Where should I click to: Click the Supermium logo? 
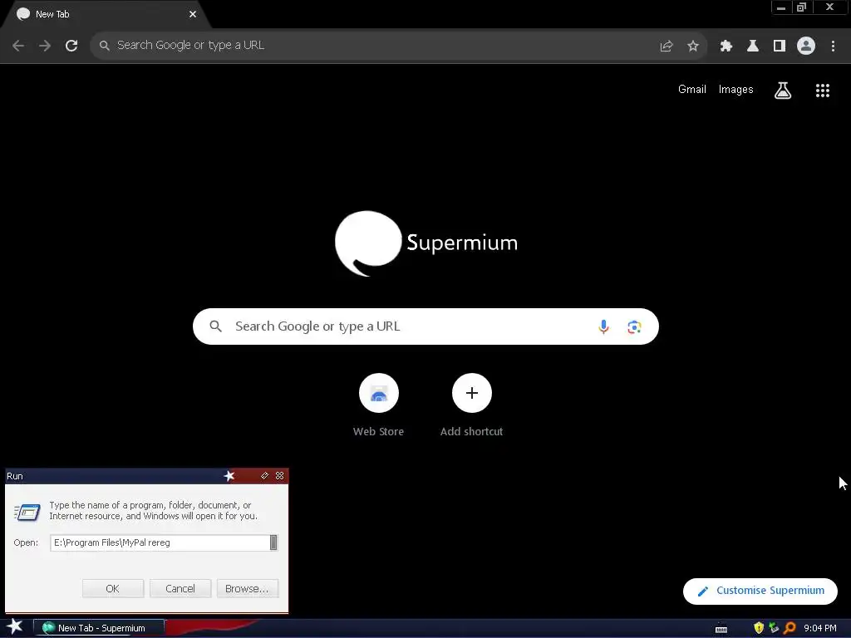[x=426, y=243]
